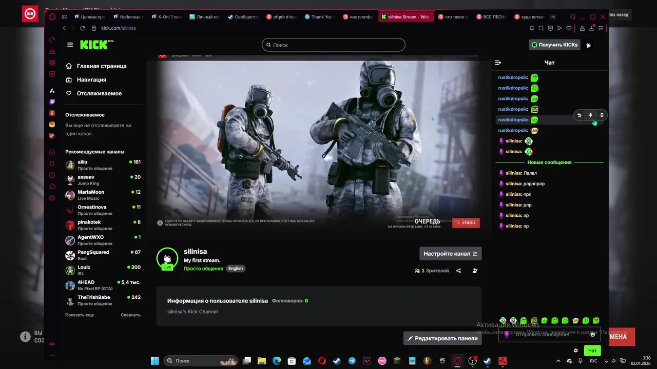Screen dimensions: 657x369
Task: Open a new browser tab with the plus icon
Action: 553,17
